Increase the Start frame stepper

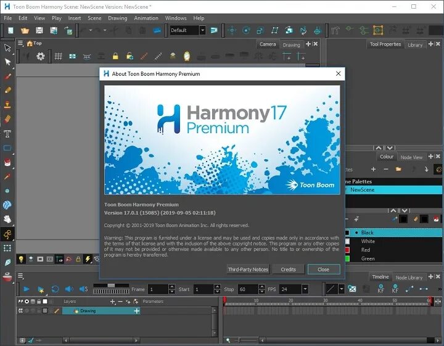pos(217,287)
